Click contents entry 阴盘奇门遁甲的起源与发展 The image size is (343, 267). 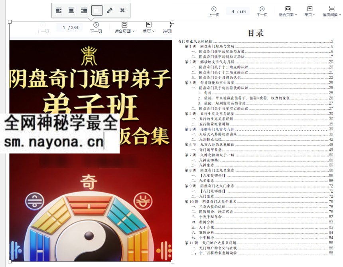click(262, 52)
